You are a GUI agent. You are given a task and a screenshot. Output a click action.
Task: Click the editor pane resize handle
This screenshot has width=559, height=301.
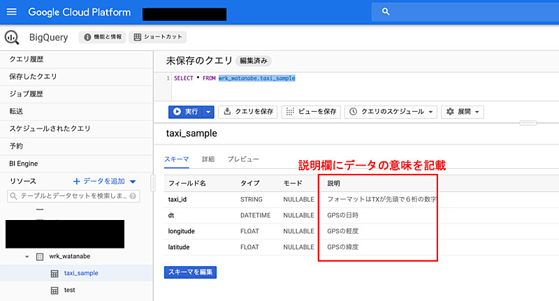(x=528, y=123)
